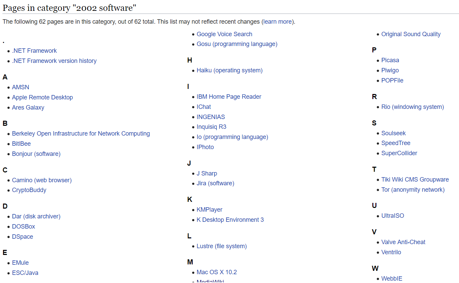This screenshot has height=283, width=459.
Task: Open Apple Remote Desktop link
Action: tap(42, 97)
